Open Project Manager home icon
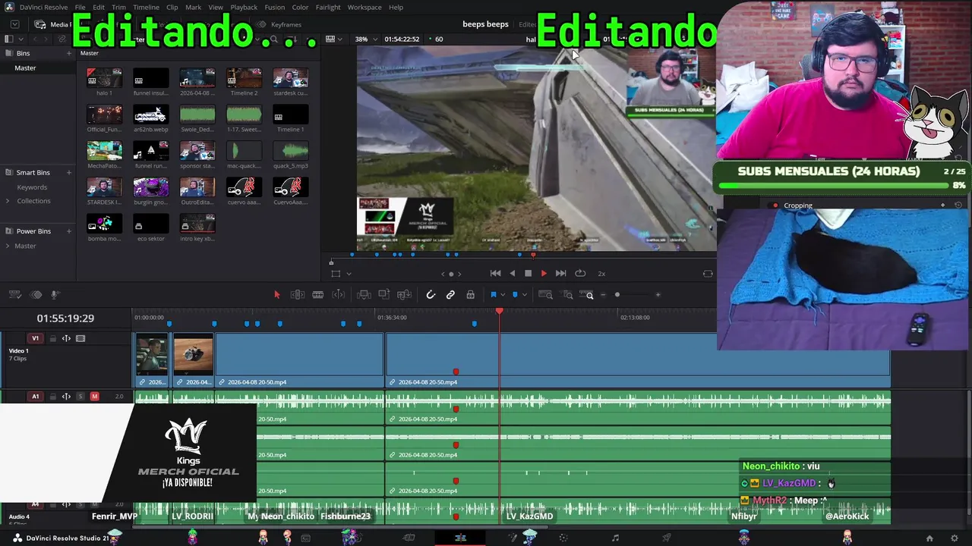The image size is (972, 546). click(x=929, y=538)
